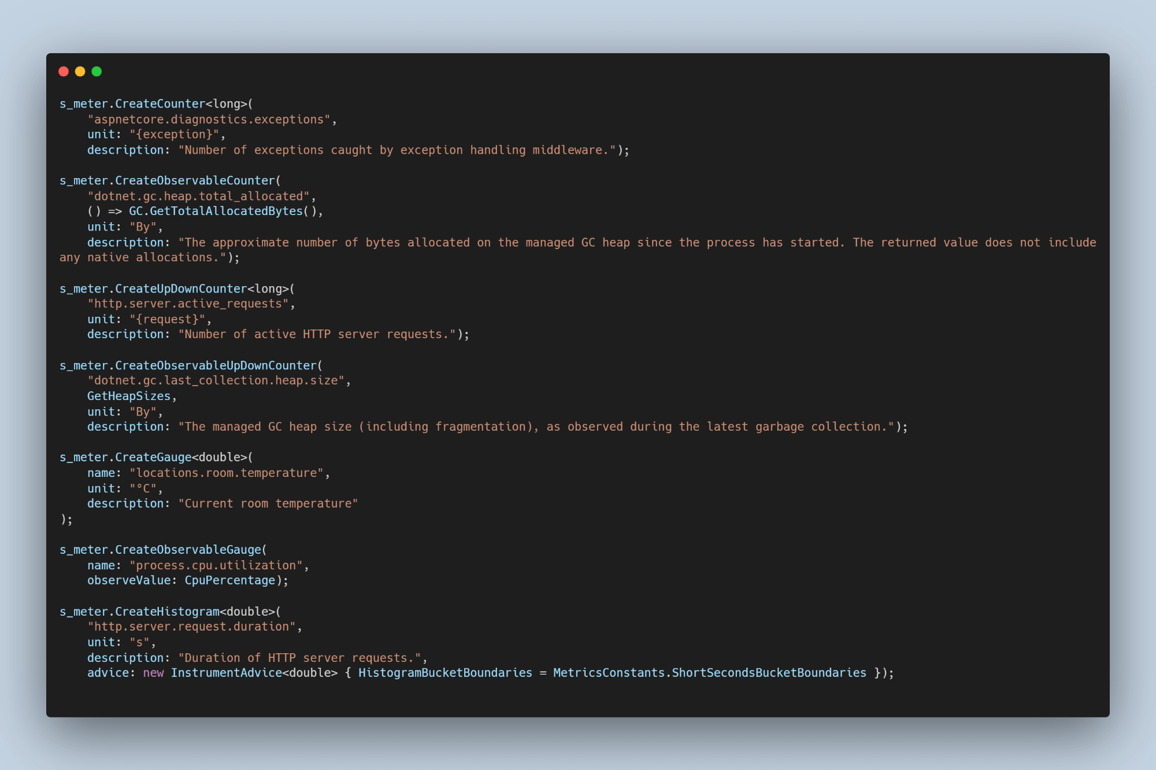The width and height of the screenshot is (1156, 770).
Task: Click the "°C" unit string
Action: point(143,488)
